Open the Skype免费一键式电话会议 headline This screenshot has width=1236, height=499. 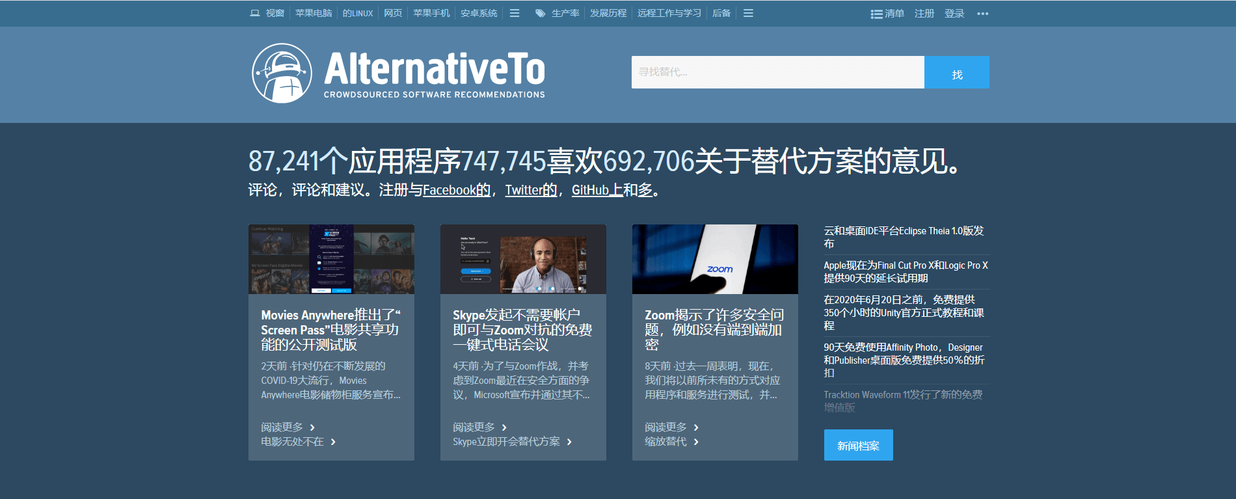(522, 330)
